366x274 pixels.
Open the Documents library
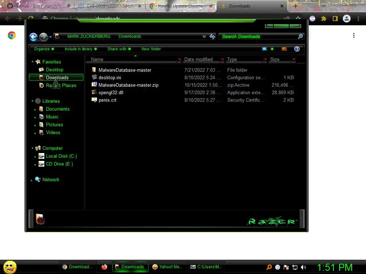click(58, 109)
